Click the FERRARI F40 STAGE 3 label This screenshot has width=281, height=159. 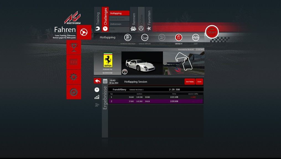136,90
